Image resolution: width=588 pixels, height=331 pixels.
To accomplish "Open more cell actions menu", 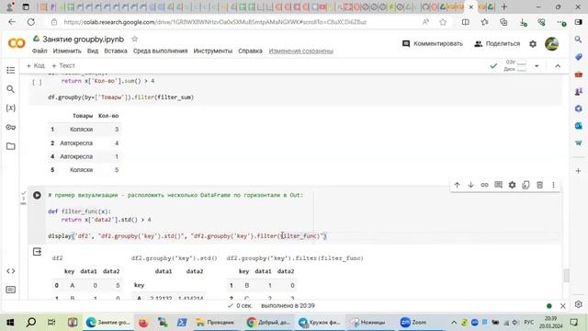I will (553, 185).
